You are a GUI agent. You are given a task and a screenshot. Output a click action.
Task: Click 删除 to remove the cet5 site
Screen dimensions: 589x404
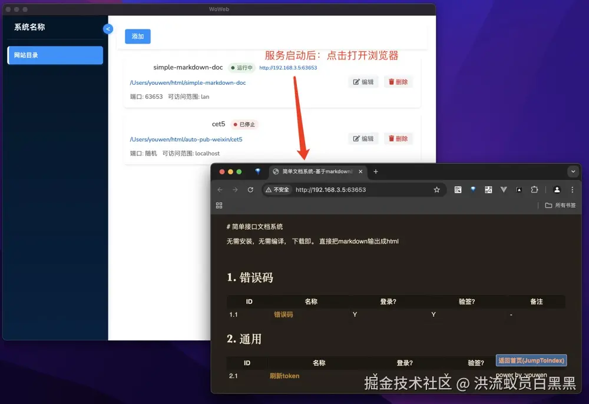[x=398, y=138]
